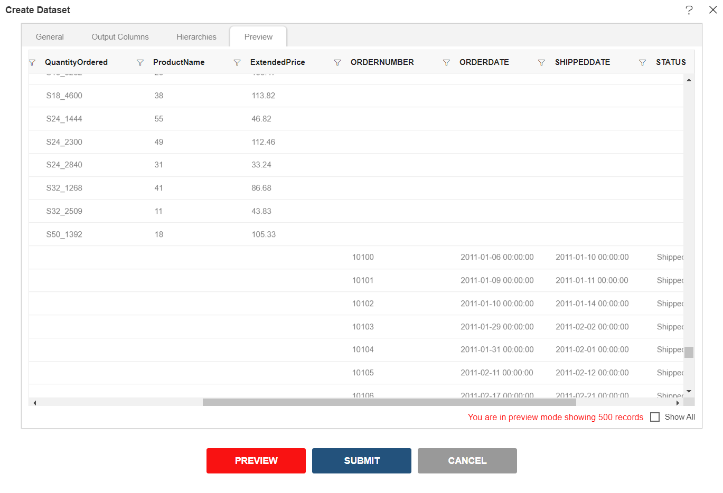Select the S24_2840 cell

pyautogui.click(x=64, y=165)
